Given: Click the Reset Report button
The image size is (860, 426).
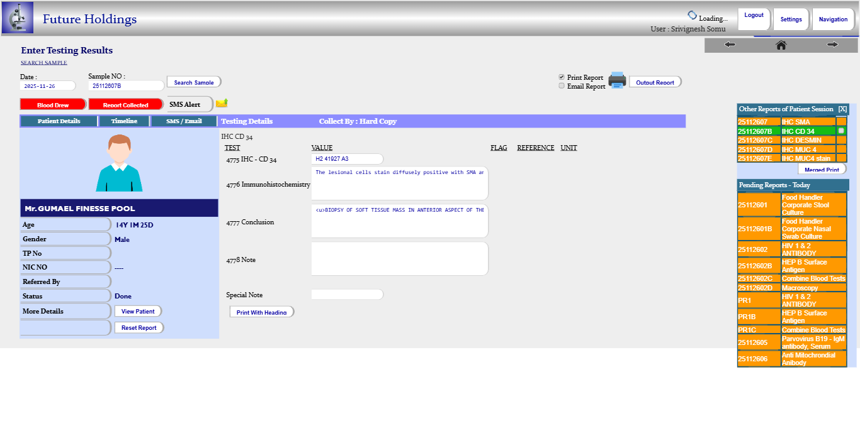Looking at the screenshot, I should 139,328.
